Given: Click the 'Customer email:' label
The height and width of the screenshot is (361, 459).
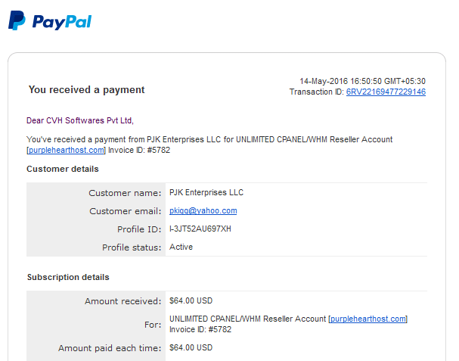Looking at the screenshot, I should (x=126, y=211).
